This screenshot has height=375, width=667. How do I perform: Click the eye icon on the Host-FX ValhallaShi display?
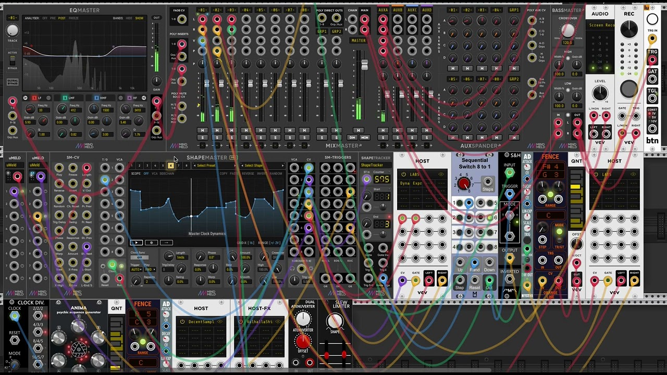(277, 322)
